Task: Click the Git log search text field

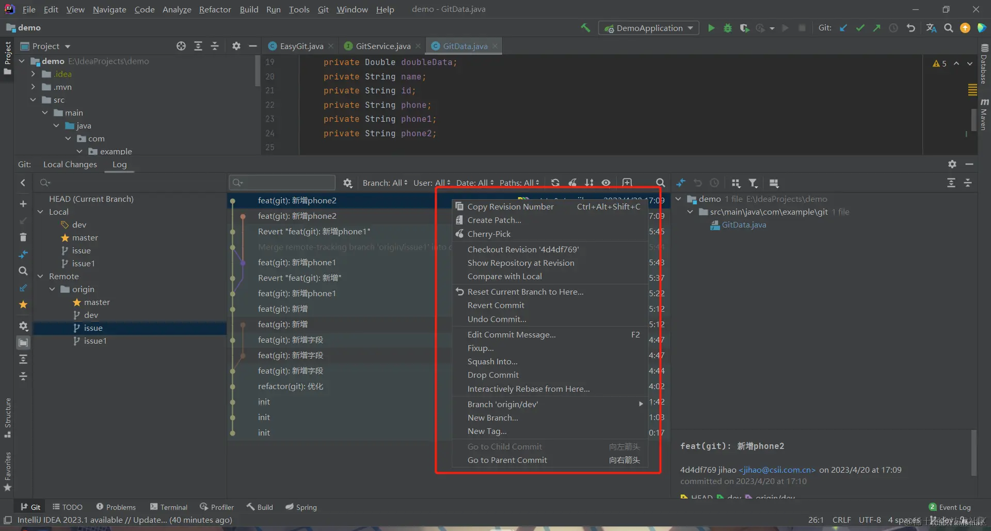Action: click(x=282, y=183)
